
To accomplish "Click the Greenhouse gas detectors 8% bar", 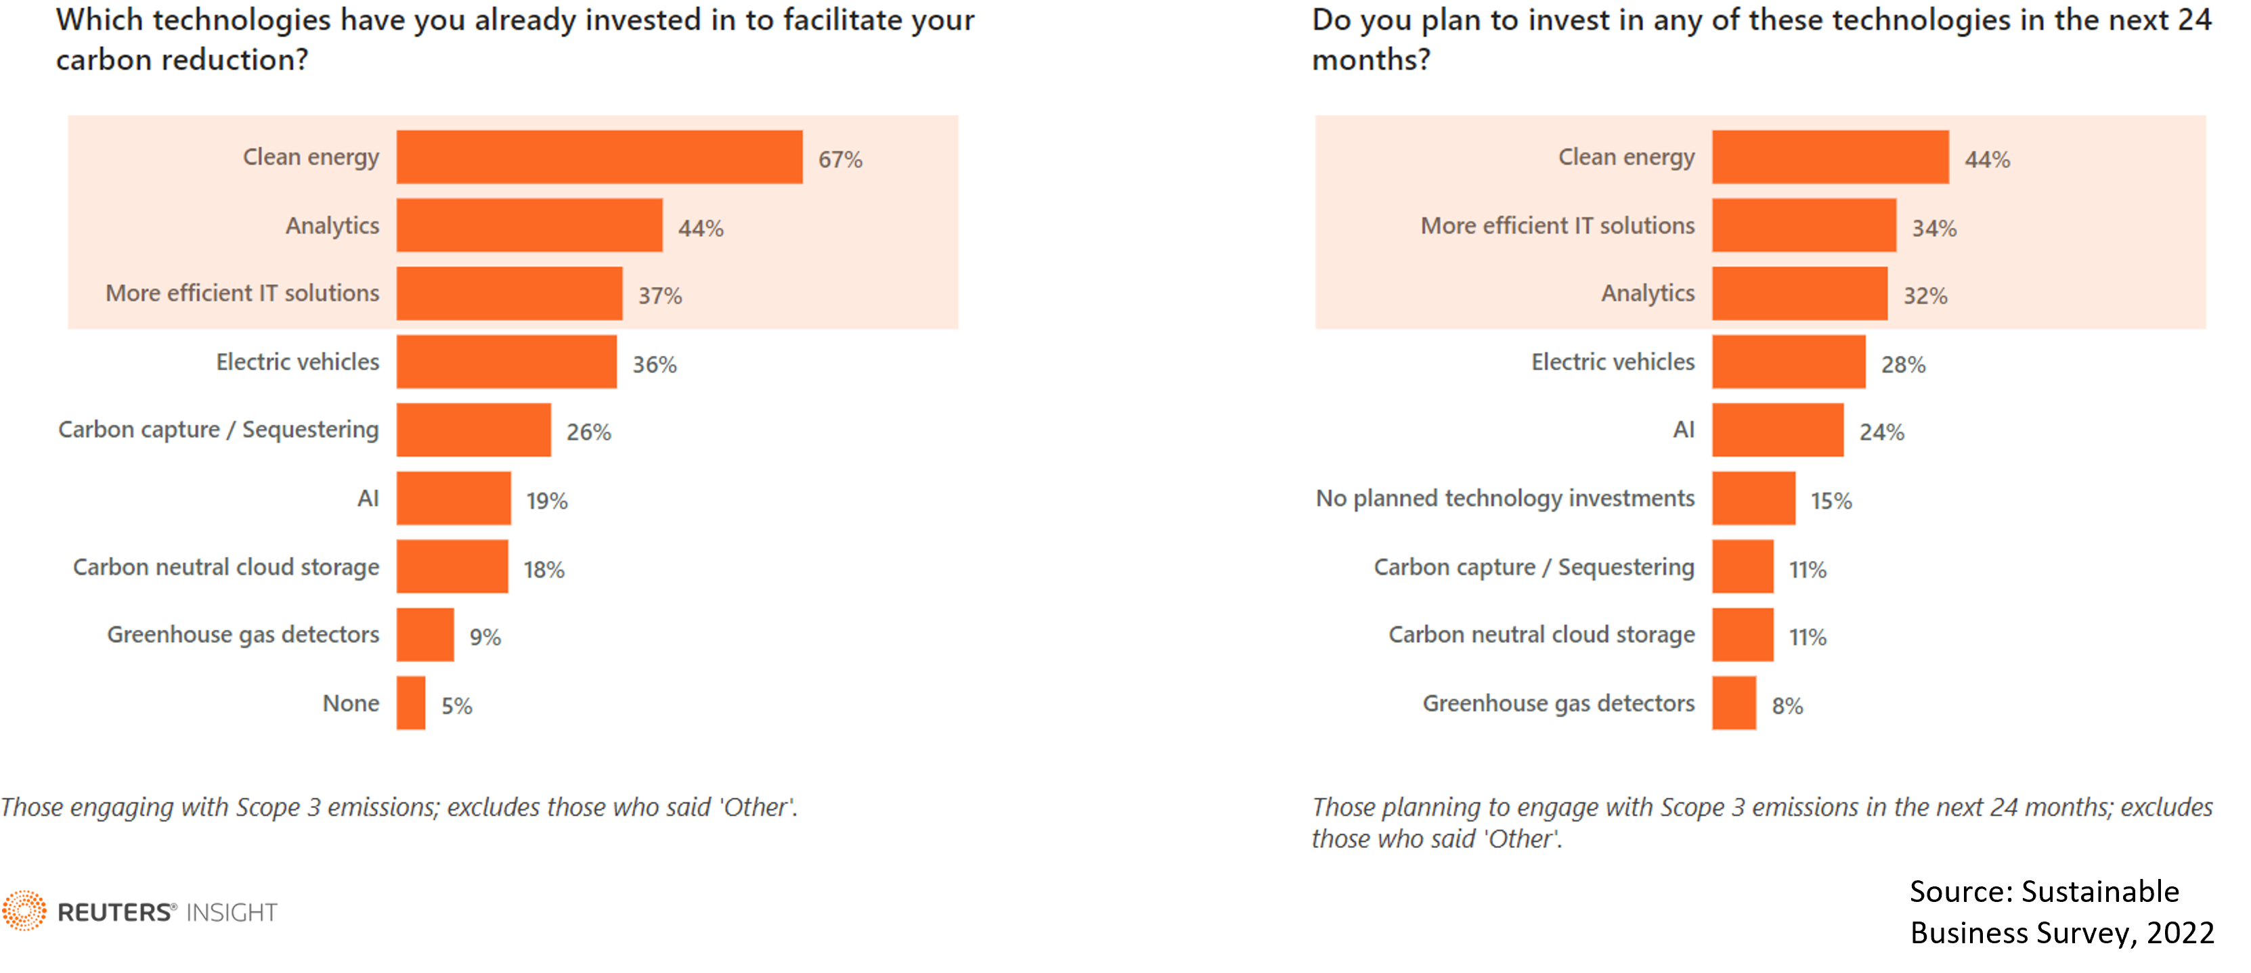I will pos(1734,703).
